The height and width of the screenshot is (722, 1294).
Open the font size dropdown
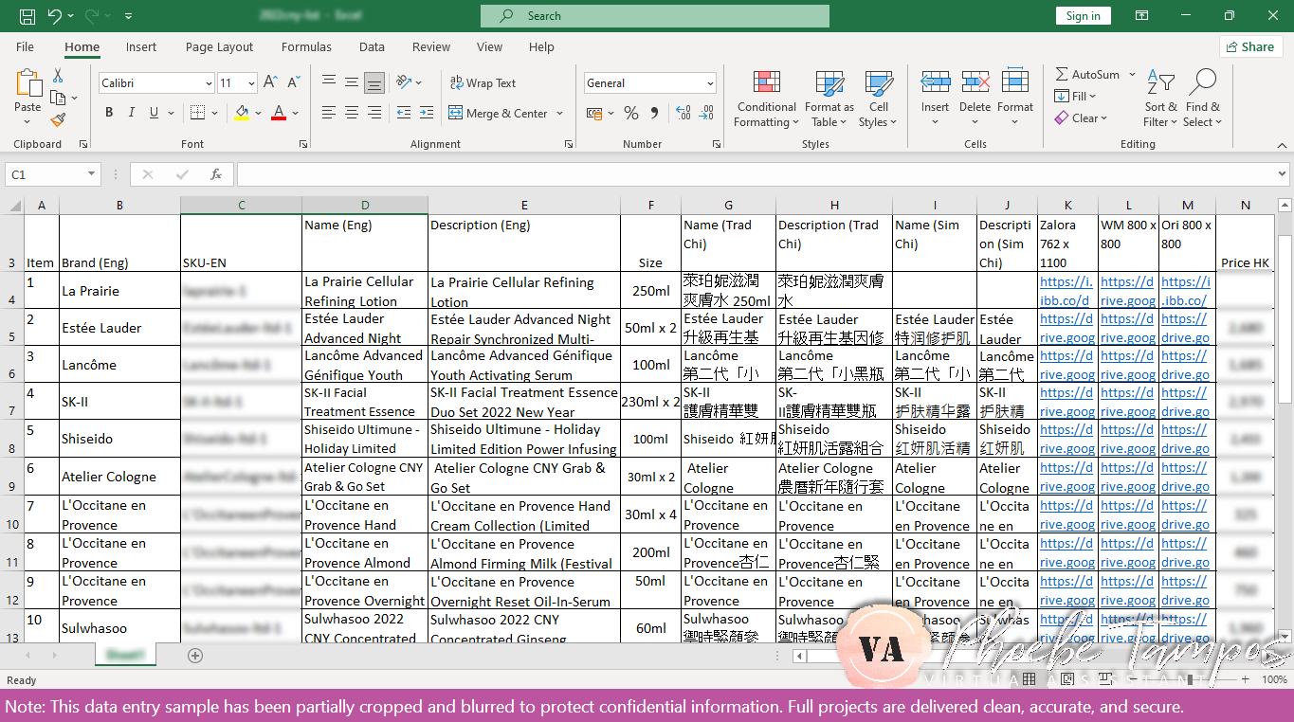point(251,83)
